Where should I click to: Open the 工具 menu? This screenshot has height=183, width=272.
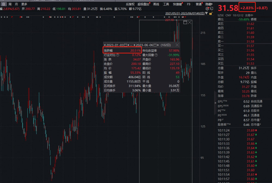166,4
